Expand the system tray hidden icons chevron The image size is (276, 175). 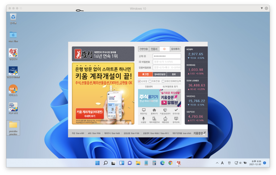[x=217, y=163]
